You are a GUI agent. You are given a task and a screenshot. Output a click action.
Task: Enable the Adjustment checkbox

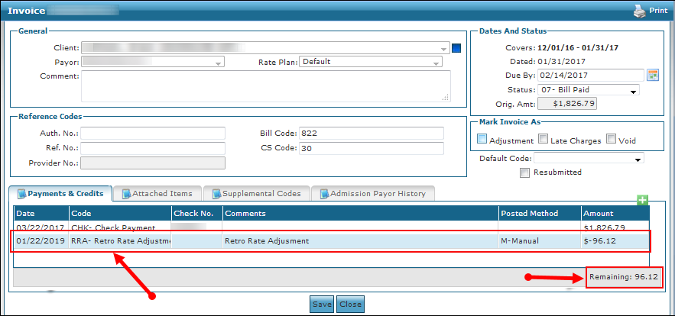482,139
